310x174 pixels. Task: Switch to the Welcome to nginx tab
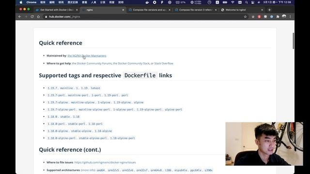[x=242, y=10]
